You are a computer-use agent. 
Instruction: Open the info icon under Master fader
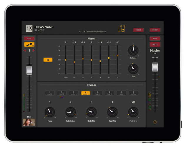tap(155, 122)
